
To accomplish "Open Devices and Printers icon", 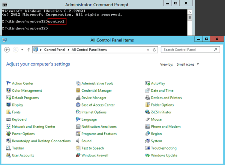I will click(x=147, y=97).
